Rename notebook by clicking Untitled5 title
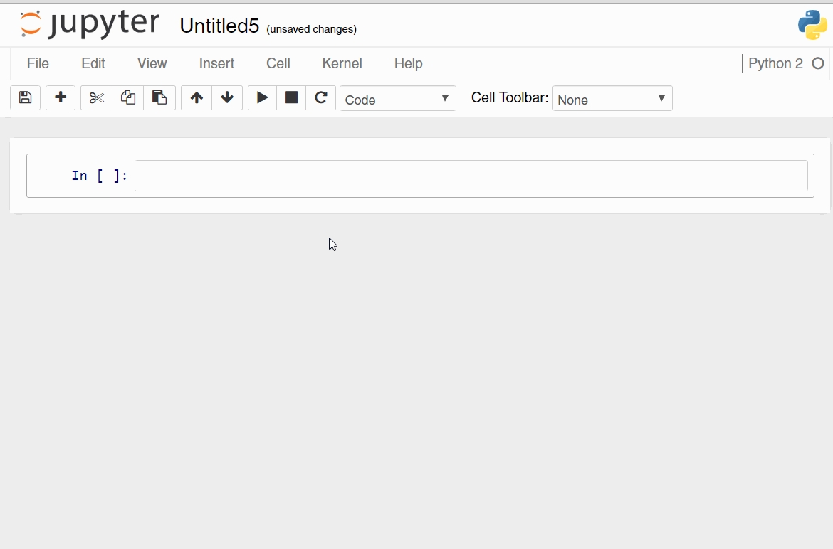Viewport: 833px width, 549px height. pos(219,26)
